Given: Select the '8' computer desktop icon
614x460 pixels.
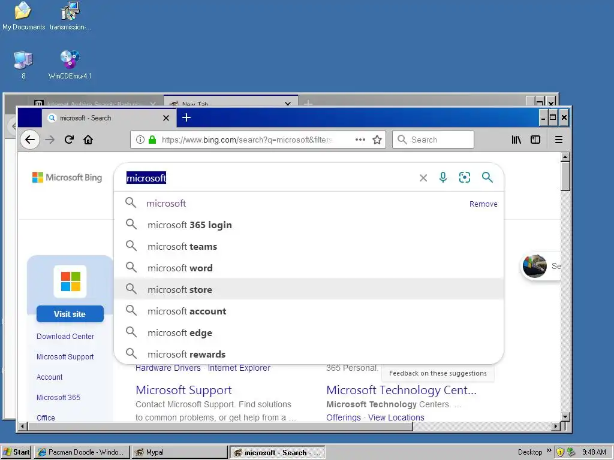Looking at the screenshot, I should tap(23, 65).
